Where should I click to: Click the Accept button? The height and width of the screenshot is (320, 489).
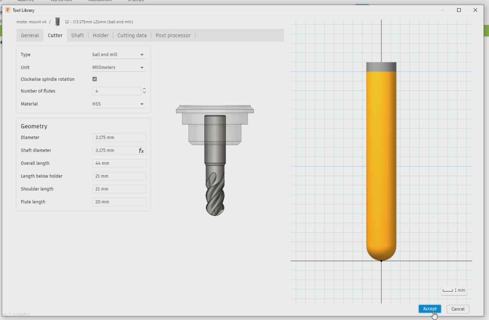click(x=430, y=309)
